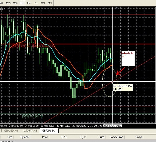
Task: Click the Symbol column header
Action: [x=25, y=137]
